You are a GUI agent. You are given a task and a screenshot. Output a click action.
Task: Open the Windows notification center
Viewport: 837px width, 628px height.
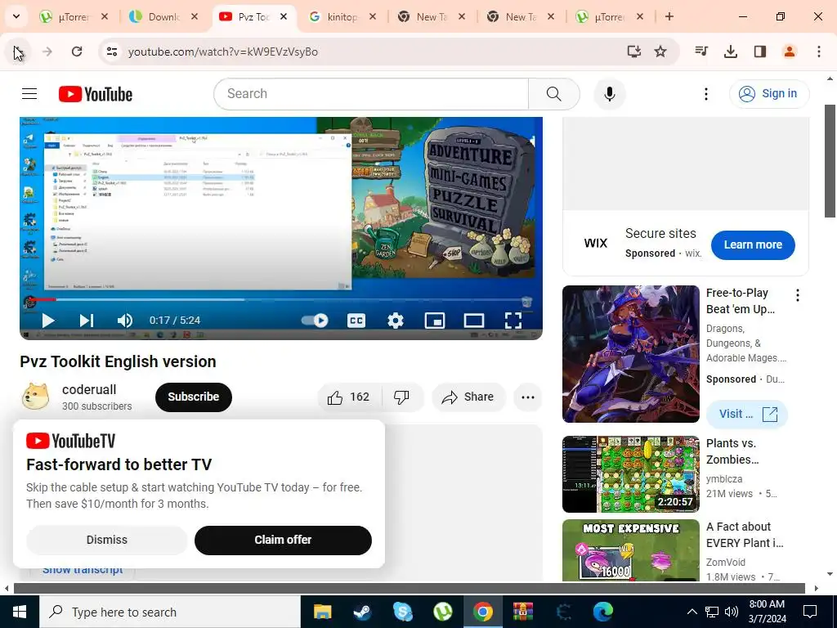(810, 612)
